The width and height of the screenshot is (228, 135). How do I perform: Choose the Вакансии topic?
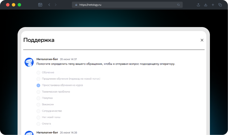(x=38, y=104)
